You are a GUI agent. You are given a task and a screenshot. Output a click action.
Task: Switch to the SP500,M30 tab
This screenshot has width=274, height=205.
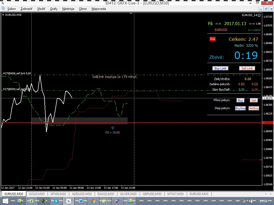(58, 194)
